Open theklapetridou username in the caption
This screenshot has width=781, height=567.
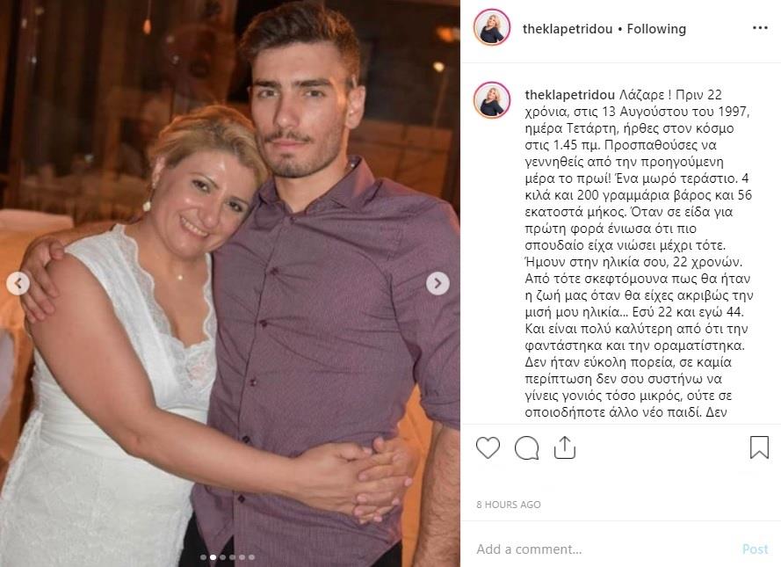[x=570, y=95]
